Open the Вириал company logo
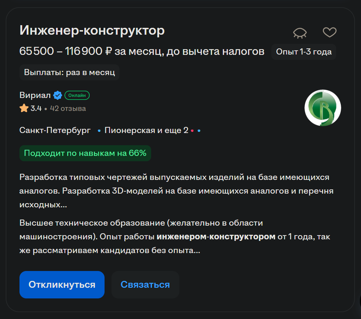This screenshot has width=361, height=319. (322, 108)
